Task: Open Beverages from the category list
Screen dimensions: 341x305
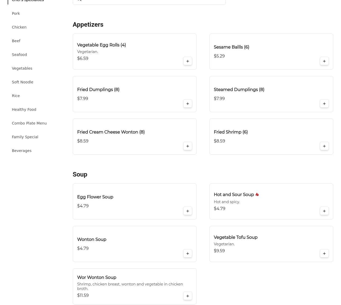Action: (22, 151)
